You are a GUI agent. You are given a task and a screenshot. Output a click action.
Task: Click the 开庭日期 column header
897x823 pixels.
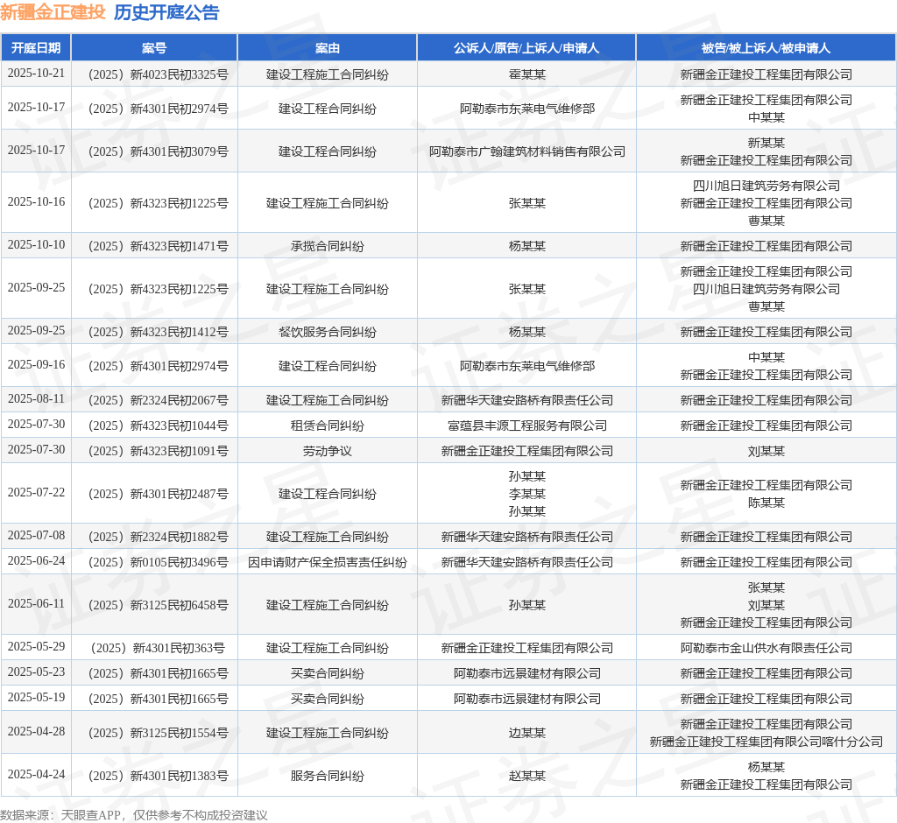[36, 48]
